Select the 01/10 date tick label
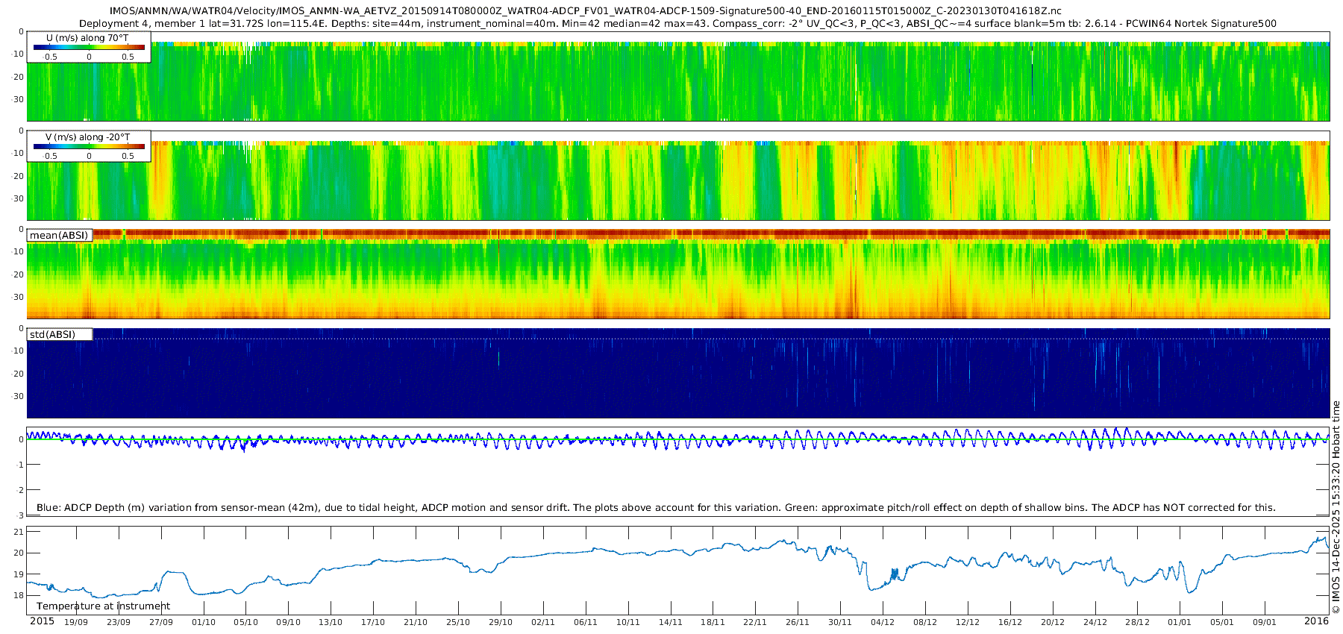Viewport: 1343px width, 634px height. click(x=204, y=623)
